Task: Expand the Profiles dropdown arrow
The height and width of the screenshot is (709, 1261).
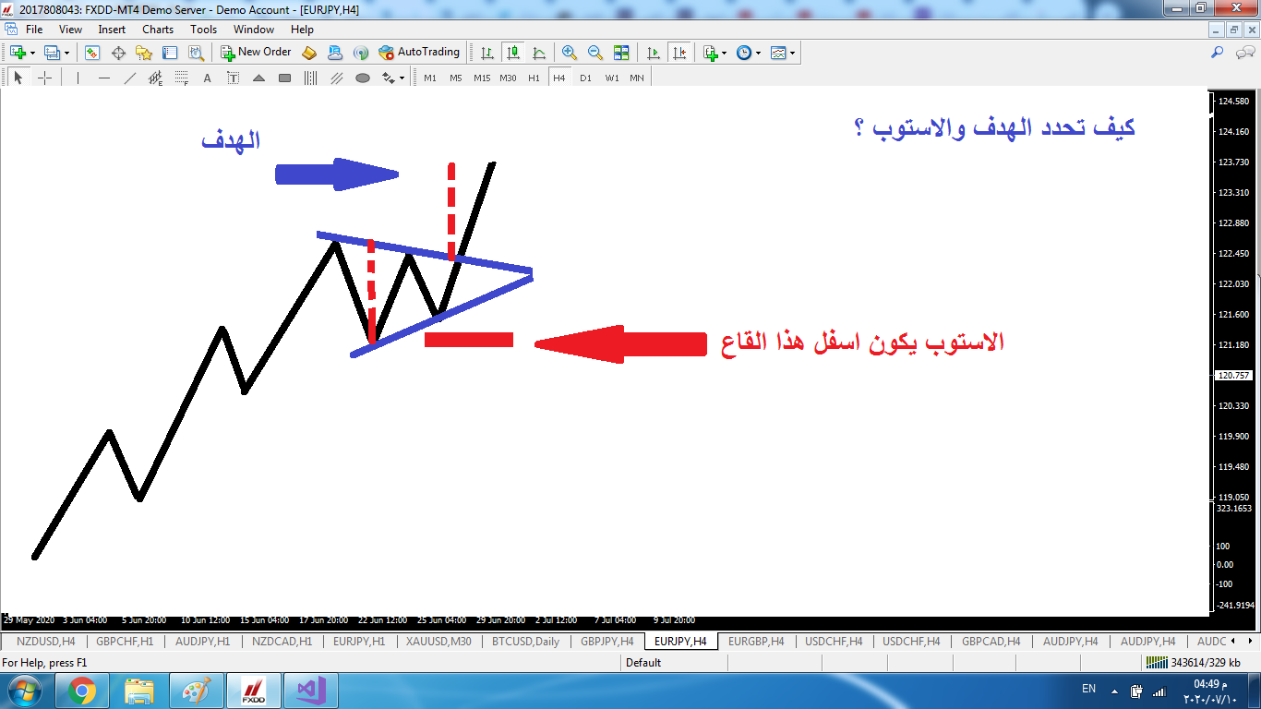Action: coord(66,53)
